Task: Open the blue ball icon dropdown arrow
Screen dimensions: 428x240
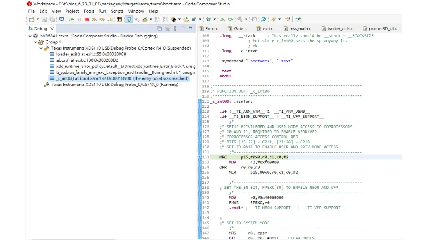Action: (x=200, y=19)
